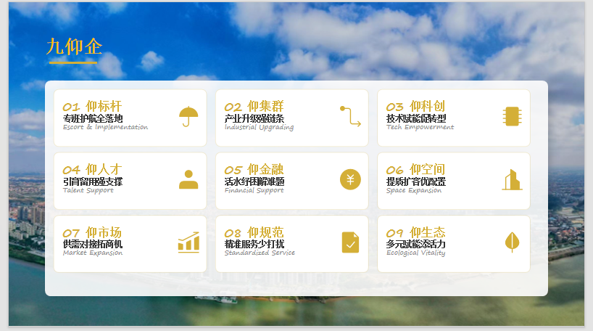Click the 01 仰标杆 heading
Image resolution: width=593 pixels, height=331 pixels.
[92, 107]
